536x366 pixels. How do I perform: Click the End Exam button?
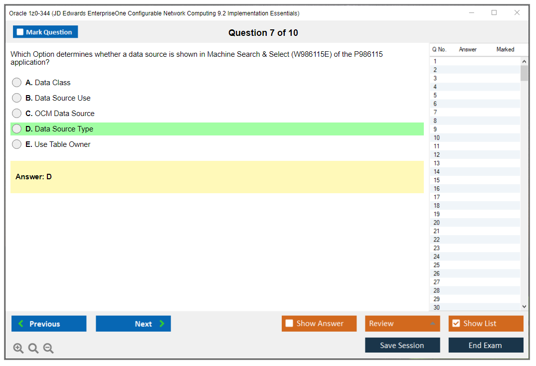[486, 345]
